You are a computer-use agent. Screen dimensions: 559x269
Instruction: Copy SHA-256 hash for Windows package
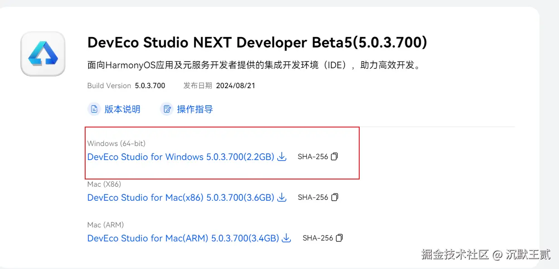335,157
